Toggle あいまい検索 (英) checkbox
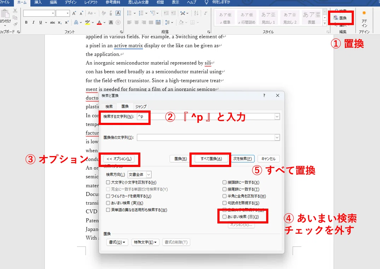380x269 pixels. point(108,203)
